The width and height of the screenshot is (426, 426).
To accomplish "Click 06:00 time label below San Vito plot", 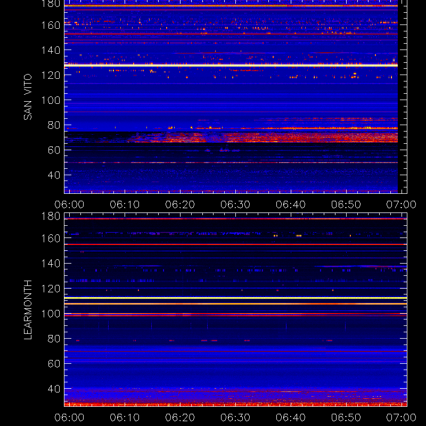I will point(69,204).
